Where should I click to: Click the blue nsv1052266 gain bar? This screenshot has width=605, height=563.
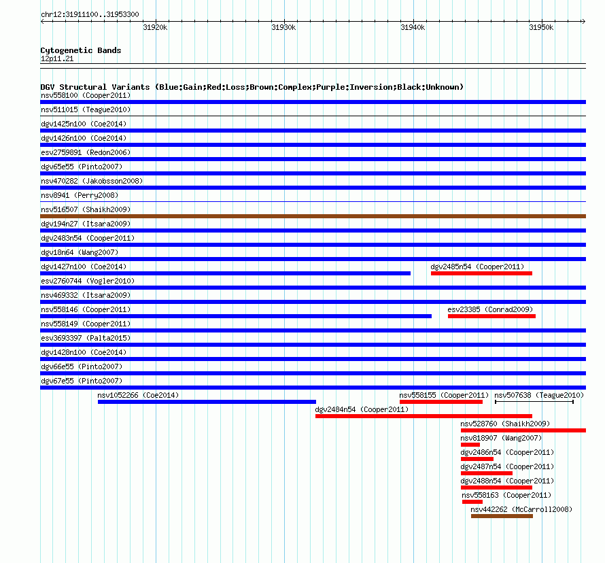tap(207, 402)
